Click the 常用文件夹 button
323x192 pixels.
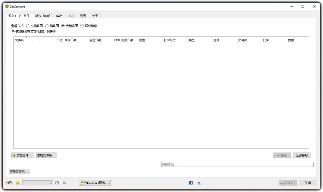click(20, 171)
